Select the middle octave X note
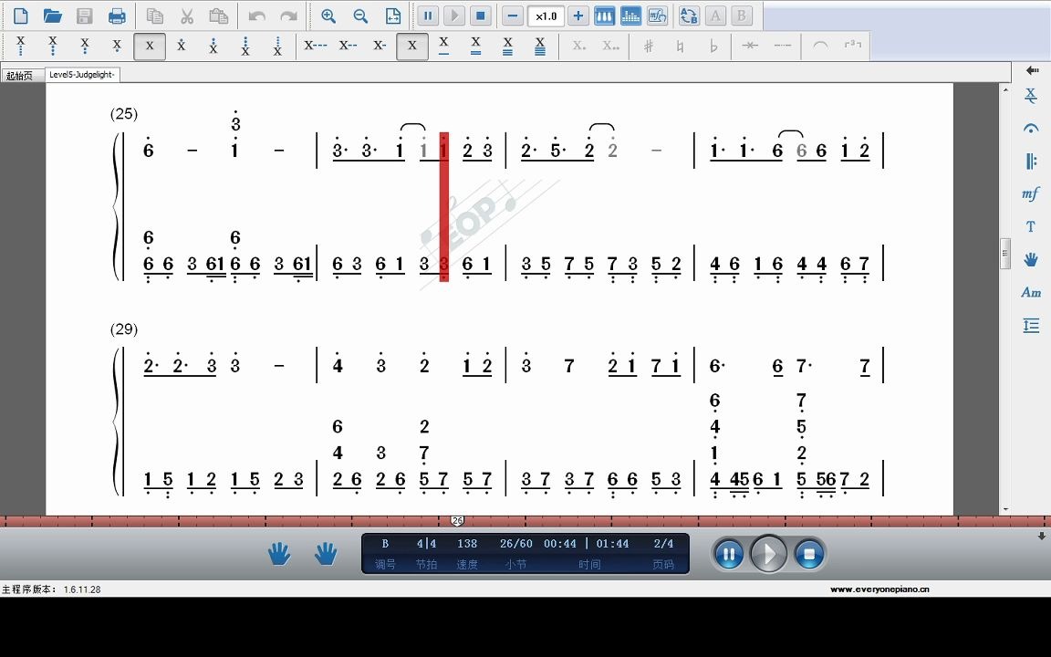The width and height of the screenshot is (1051, 657). tap(150, 46)
